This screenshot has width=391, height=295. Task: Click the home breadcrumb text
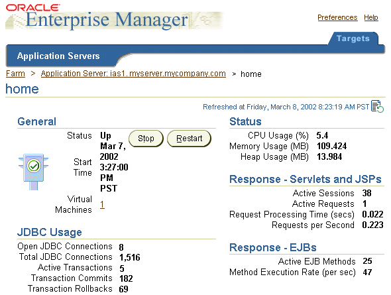point(251,74)
